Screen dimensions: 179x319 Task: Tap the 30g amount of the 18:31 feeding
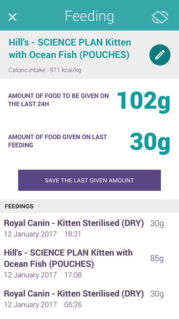tap(157, 224)
